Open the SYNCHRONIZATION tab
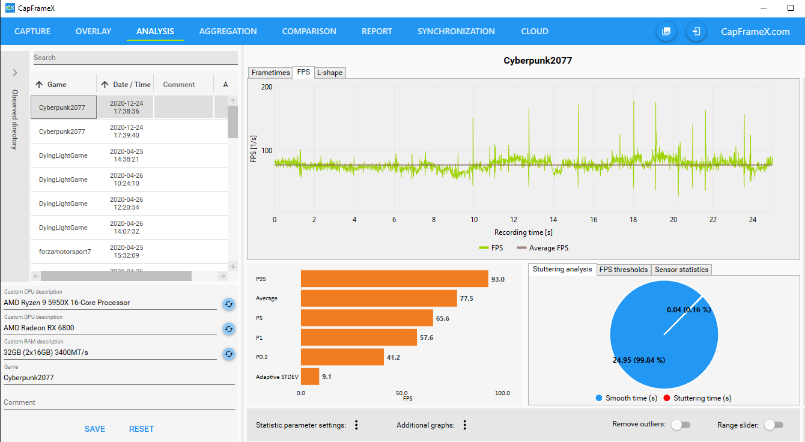The height and width of the screenshot is (442, 805). click(456, 31)
